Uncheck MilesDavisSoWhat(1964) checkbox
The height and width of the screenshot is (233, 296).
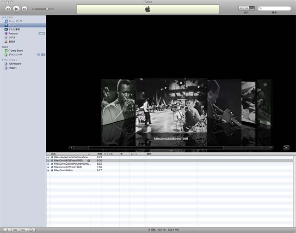coord(52,167)
